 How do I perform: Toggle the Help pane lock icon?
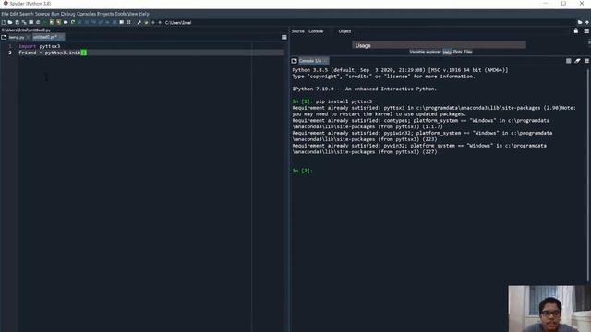576,30
